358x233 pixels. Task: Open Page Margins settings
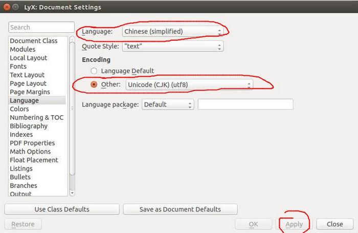click(30, 92)
